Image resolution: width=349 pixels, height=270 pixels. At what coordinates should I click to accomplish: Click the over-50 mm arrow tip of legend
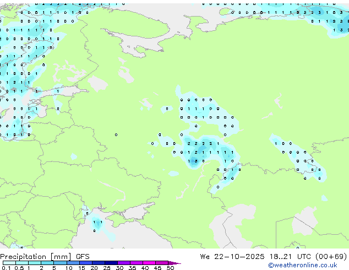[x=174, y=263]
